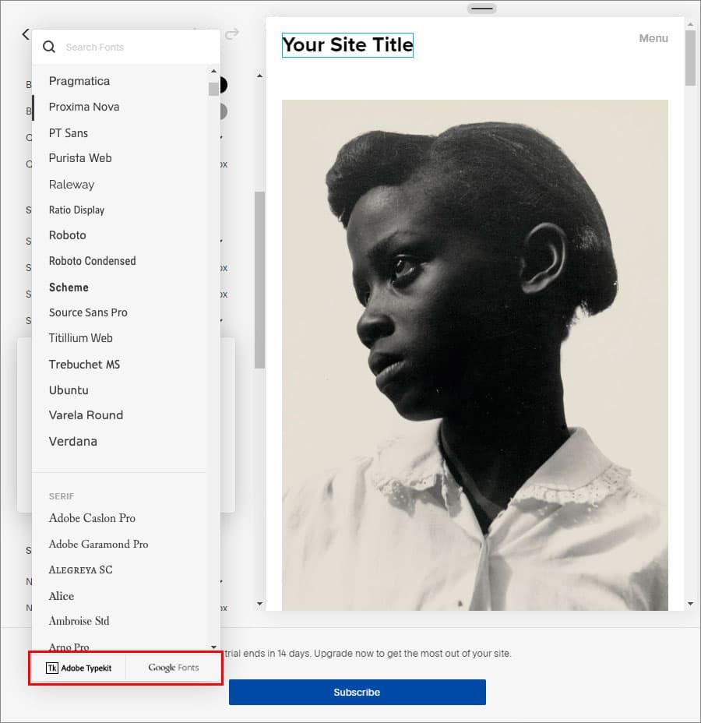
Task: Pick the Alice font
Action: (62, 596)
